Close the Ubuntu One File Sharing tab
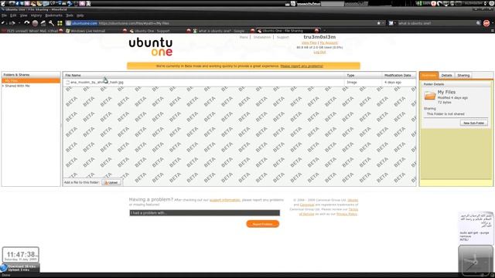This screenshot has height=278, width=495. coord(316,31)
